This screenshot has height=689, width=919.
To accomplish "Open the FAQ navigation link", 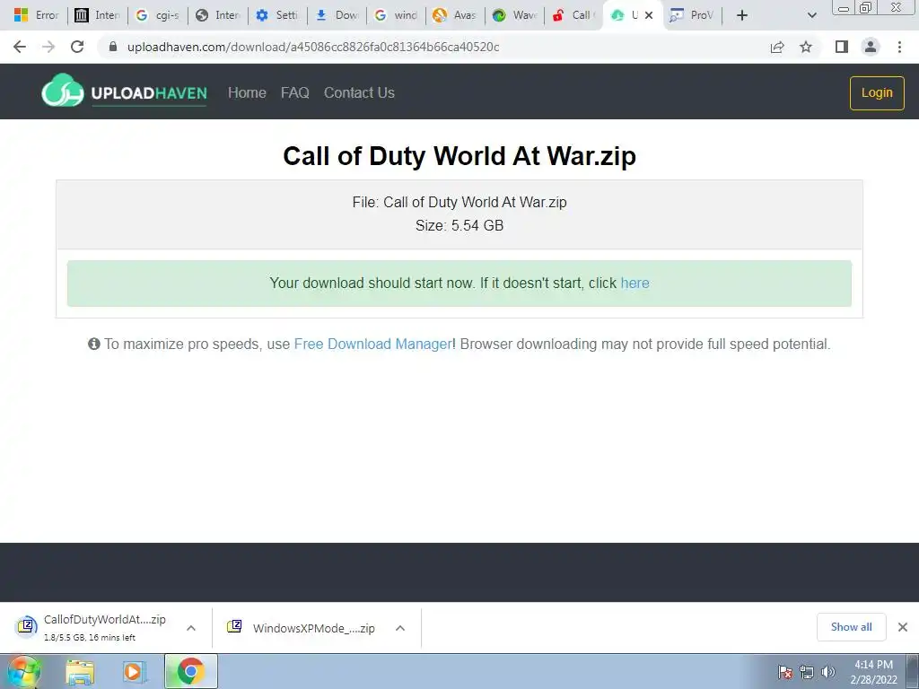I will [294, 92].
